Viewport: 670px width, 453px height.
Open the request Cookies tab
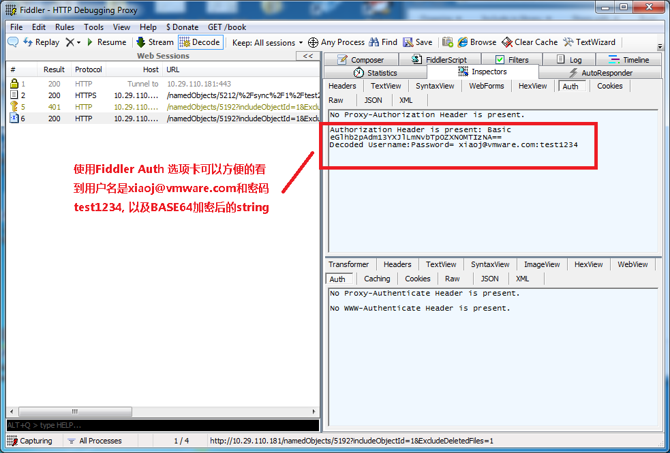tap(610, 86)
